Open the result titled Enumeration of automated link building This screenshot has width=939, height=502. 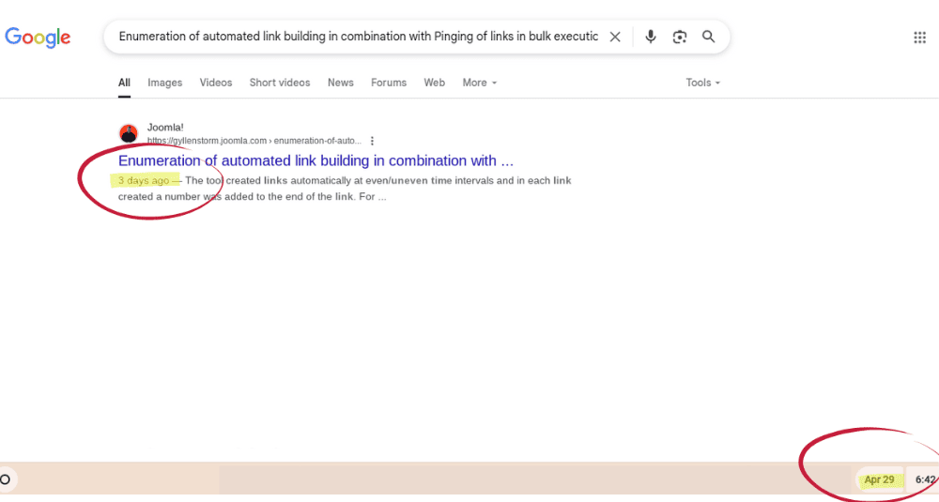(x=316, y=161)
